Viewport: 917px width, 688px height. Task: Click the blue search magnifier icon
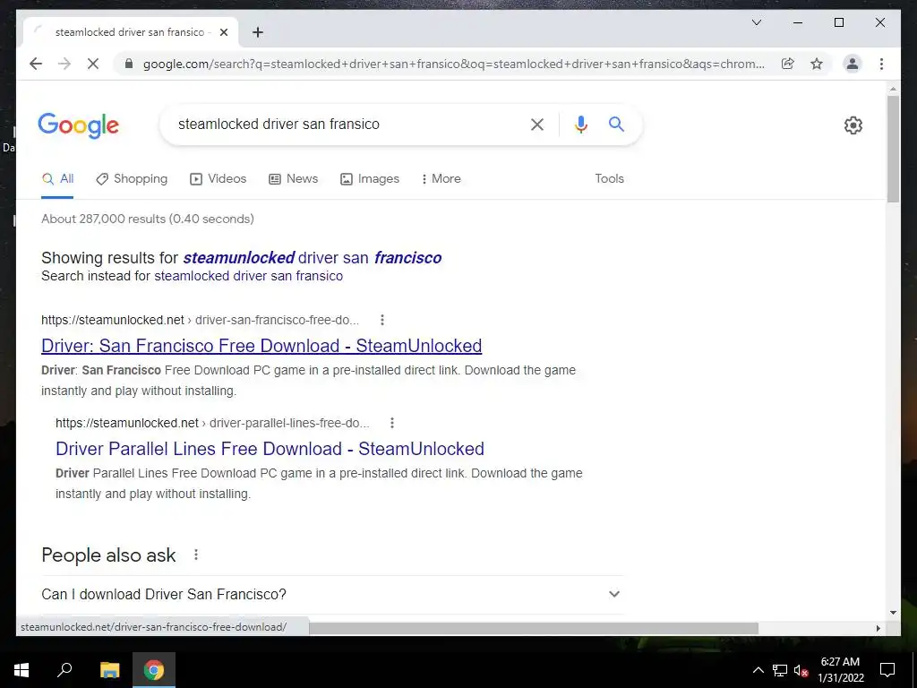(616, 124)
